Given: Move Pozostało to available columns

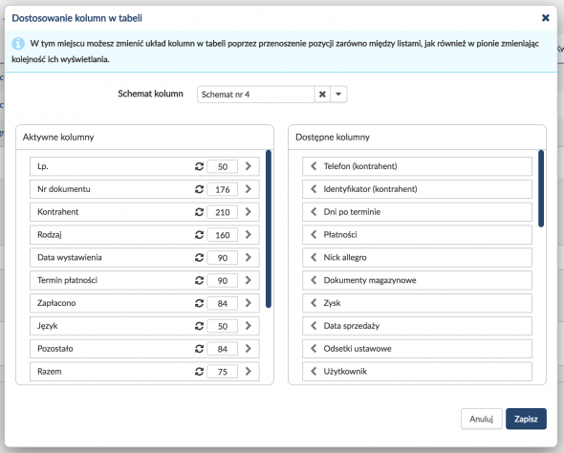Looking at the screenshot, I should [x=249, y=349].
